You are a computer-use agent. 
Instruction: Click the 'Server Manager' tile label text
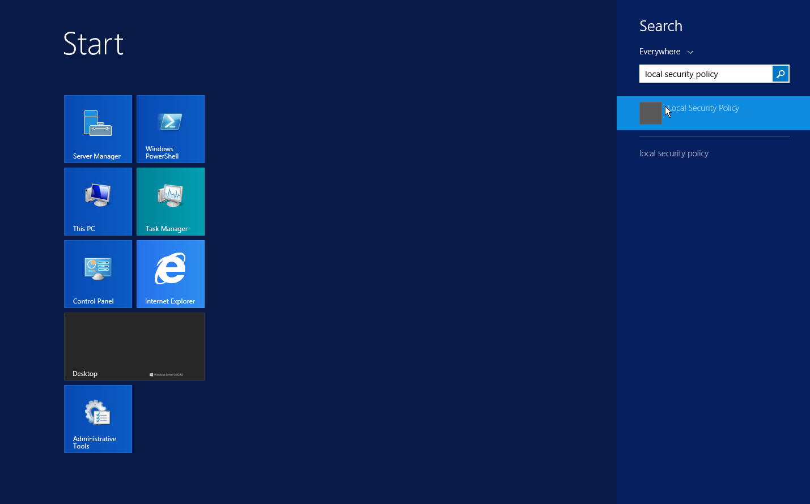coord(97,156)
